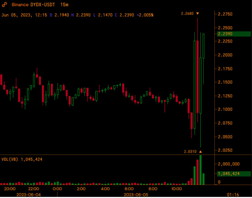The height and width of the screenshot is (198, 252).
Task: Click the 2.2750 price axis label
Action: click(225, 14)
